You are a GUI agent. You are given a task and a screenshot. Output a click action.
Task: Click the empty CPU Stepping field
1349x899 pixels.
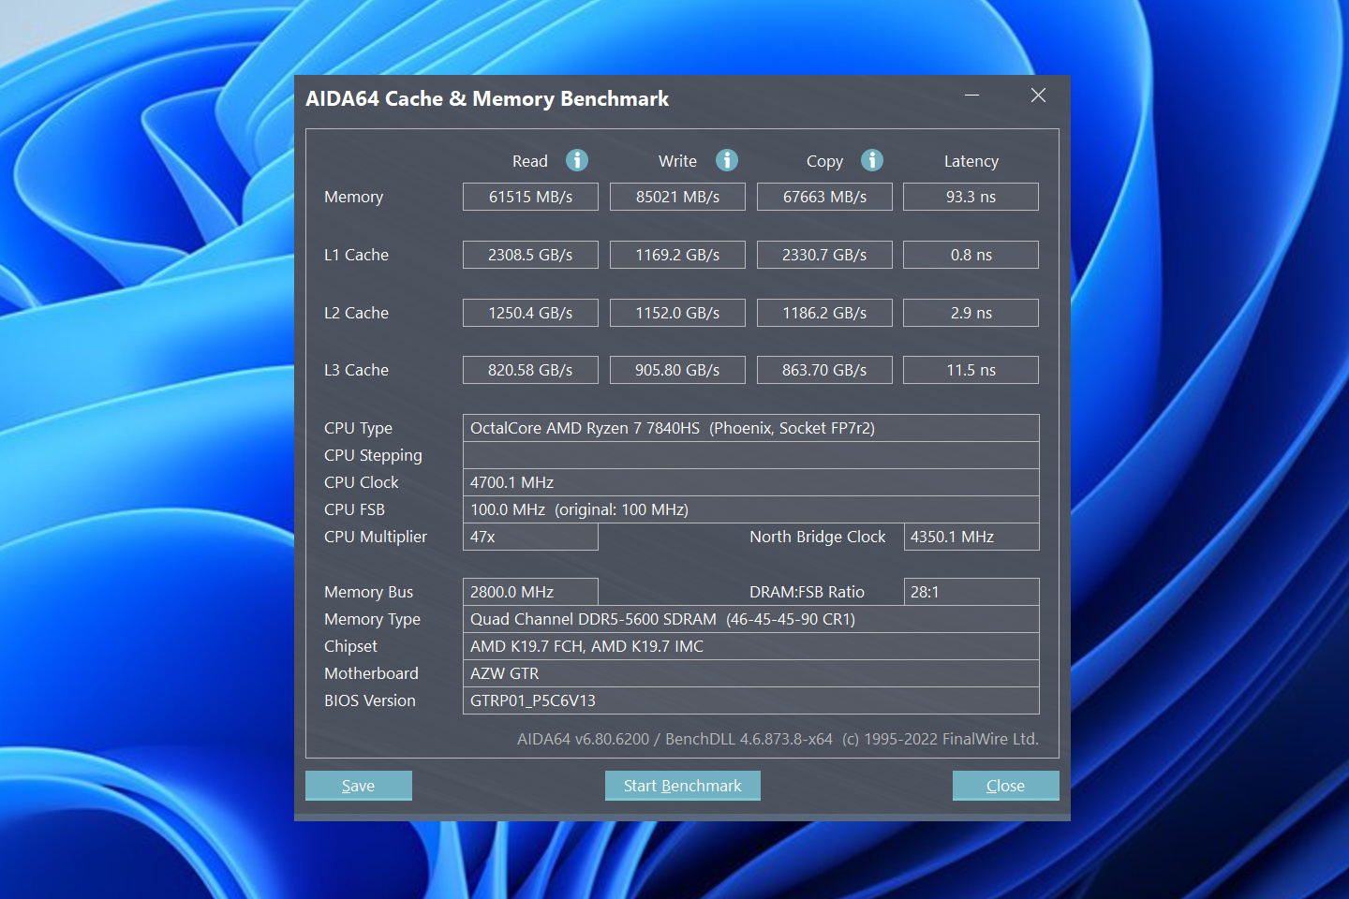tap(751, 455)
